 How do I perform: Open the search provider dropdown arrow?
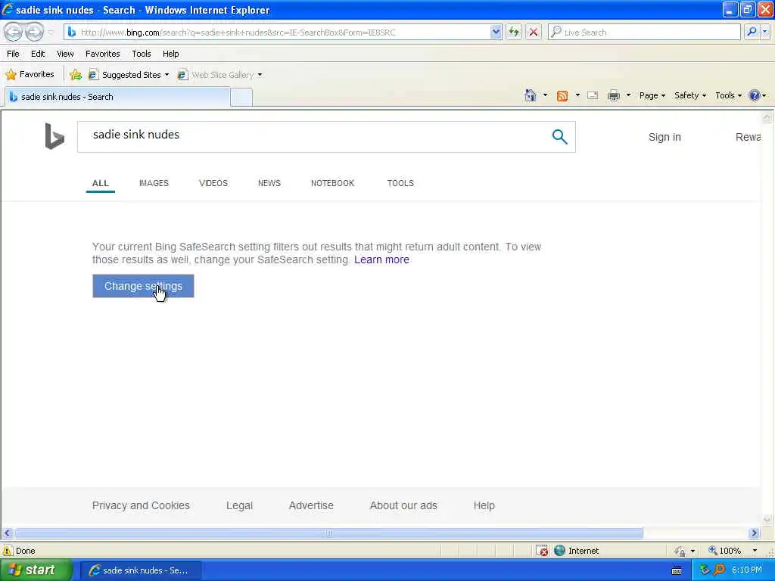pyautogui.click(x=765, y=32)
